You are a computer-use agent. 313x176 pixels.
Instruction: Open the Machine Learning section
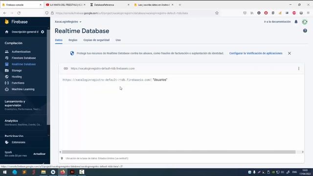coord(23,89)
